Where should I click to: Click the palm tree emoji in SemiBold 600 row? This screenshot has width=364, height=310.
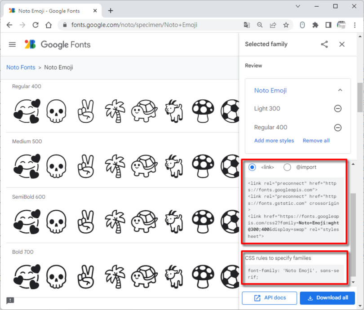click(x=115, y=221)
